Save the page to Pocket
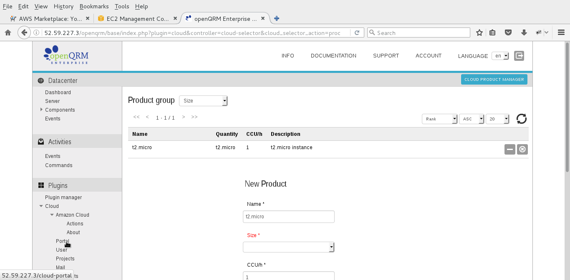570x280 pixels. [x=508, y=32]
